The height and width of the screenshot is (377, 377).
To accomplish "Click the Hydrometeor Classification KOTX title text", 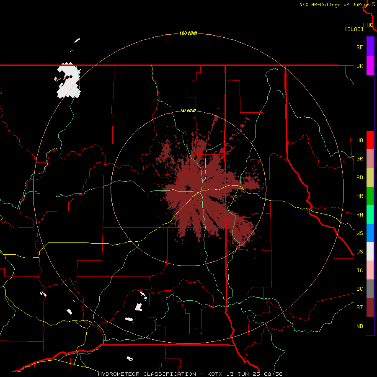I will coord(190,374).
